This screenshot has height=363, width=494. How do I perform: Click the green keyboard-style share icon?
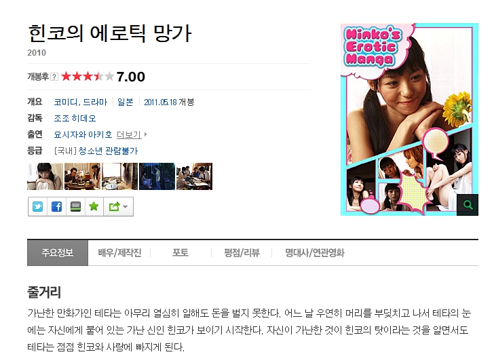point(75,207)
